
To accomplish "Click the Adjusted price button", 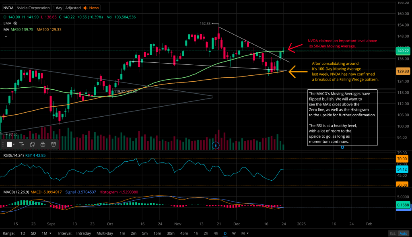I will [73, 8].
